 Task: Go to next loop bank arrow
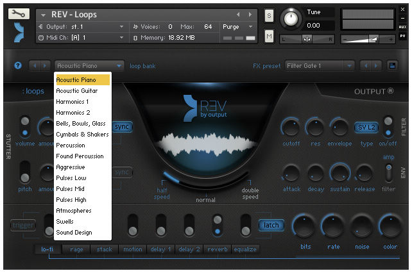pyautogui.click(x=45, y=65)
